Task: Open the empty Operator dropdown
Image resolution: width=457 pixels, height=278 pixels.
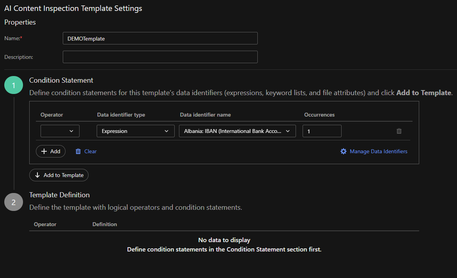Action: pyautogui.click(x=60, y=131)
